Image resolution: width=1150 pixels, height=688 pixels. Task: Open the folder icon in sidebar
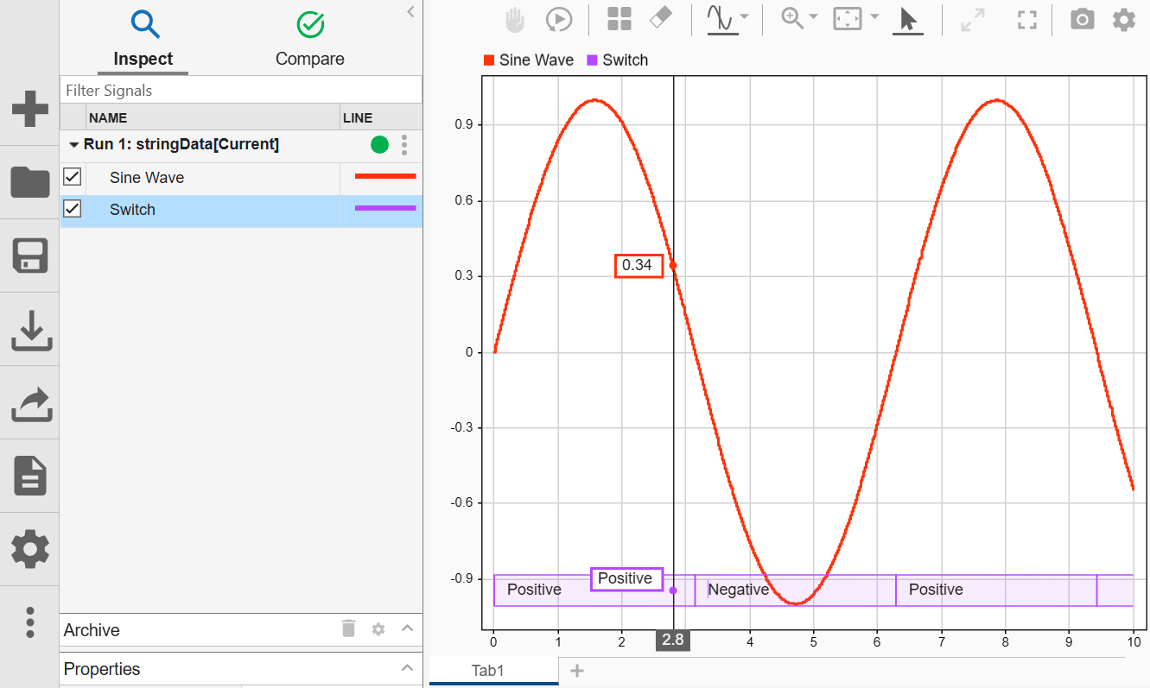[x=29, y=182]
